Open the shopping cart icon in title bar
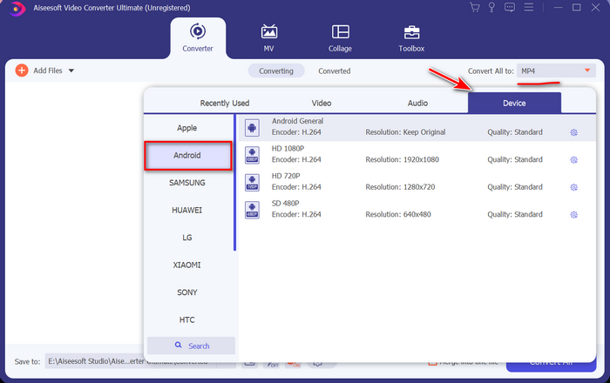This screenshot has width=610, height=383. coord(474,7)
